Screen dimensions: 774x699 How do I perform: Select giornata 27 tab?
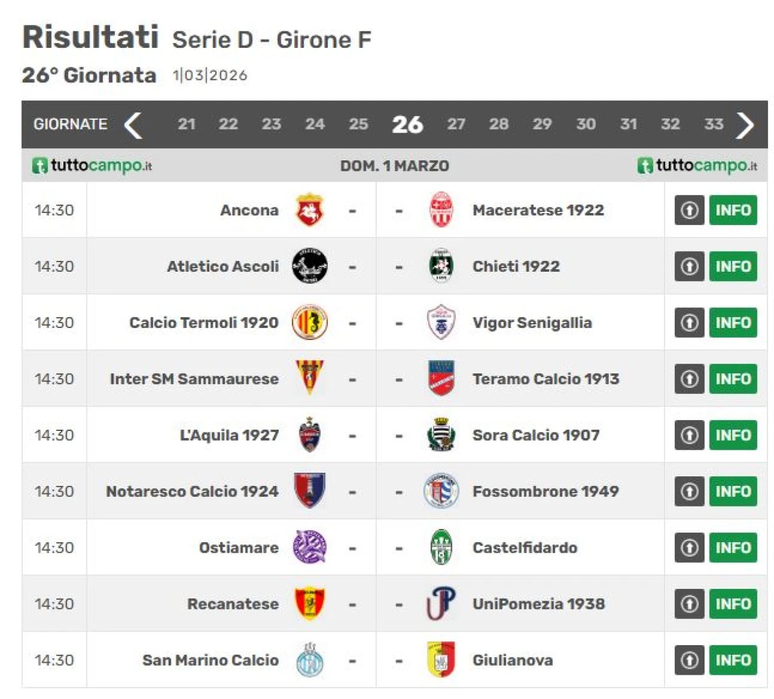(x=456, y=125)
